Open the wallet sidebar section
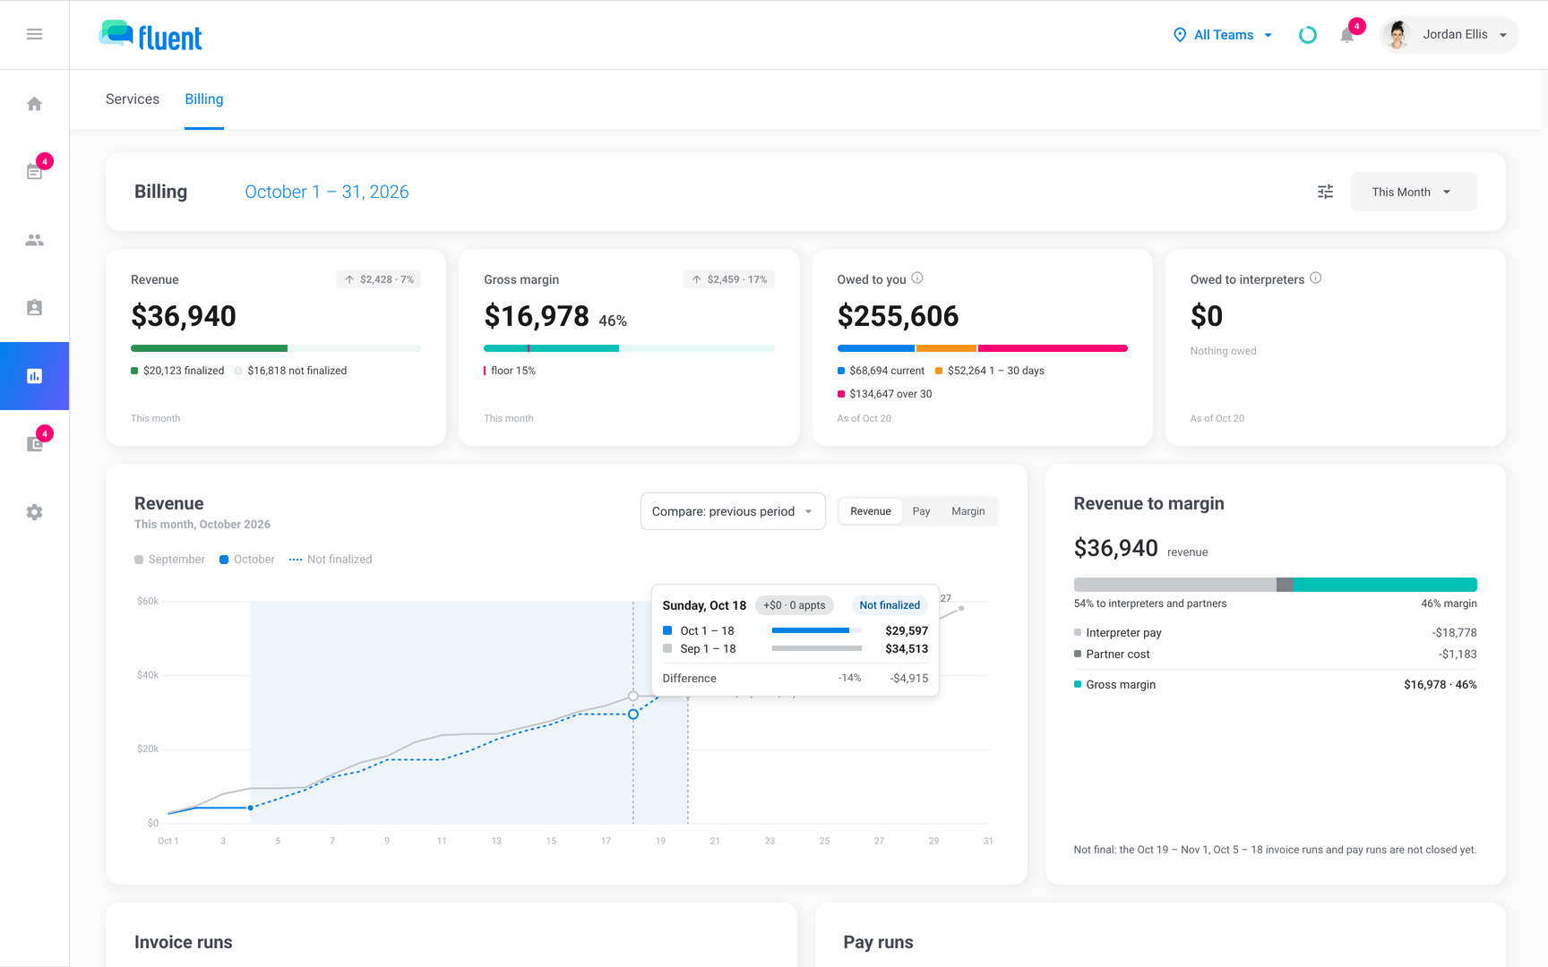The height and width of the screenshot is (967, 1548). [x=34, y=444]
